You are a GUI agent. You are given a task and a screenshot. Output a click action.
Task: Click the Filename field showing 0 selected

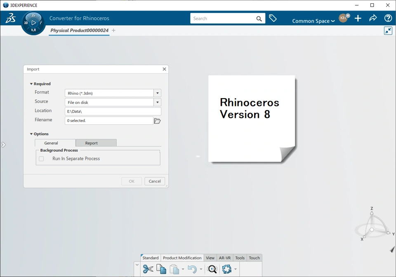point(109,121)
